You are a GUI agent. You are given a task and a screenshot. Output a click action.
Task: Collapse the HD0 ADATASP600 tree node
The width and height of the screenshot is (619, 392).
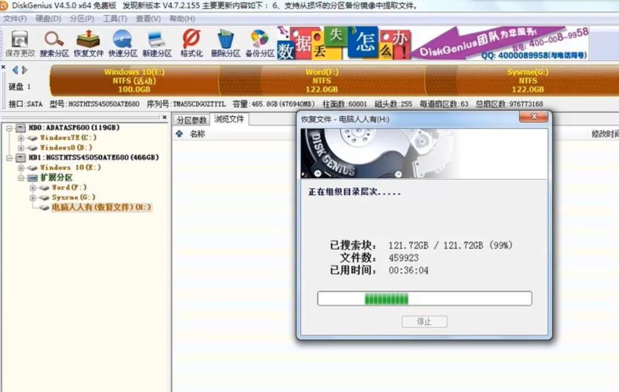(9, 128)
